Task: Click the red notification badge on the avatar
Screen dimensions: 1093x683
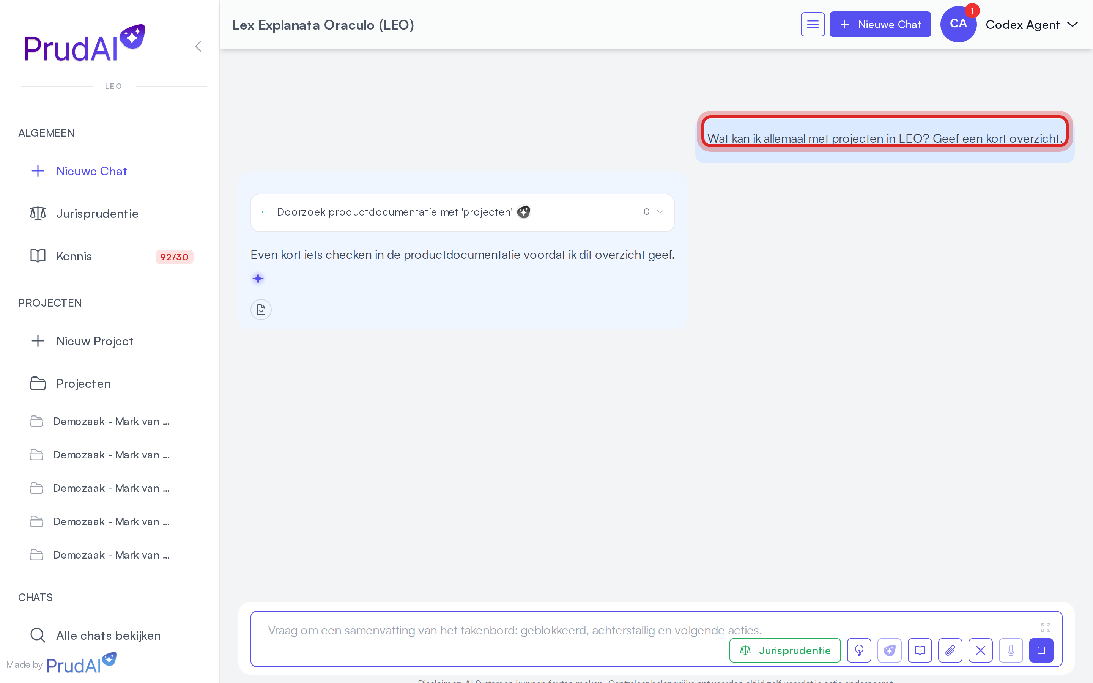Action: (x=972, y=10)
